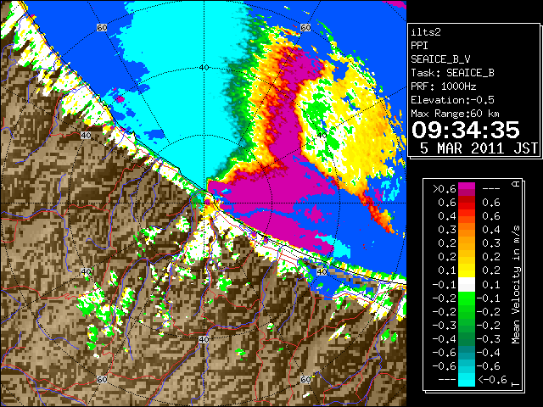Image resolution: width=543 pixels, height=407 pixels.
Task: Click the cyan <-0.6 velocity color swatch
Action: [x=467, y=380]
